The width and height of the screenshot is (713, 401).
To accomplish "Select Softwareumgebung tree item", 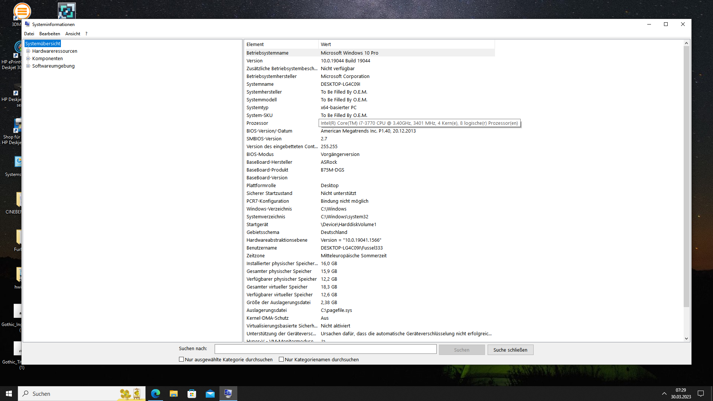I will coord(53,66).
